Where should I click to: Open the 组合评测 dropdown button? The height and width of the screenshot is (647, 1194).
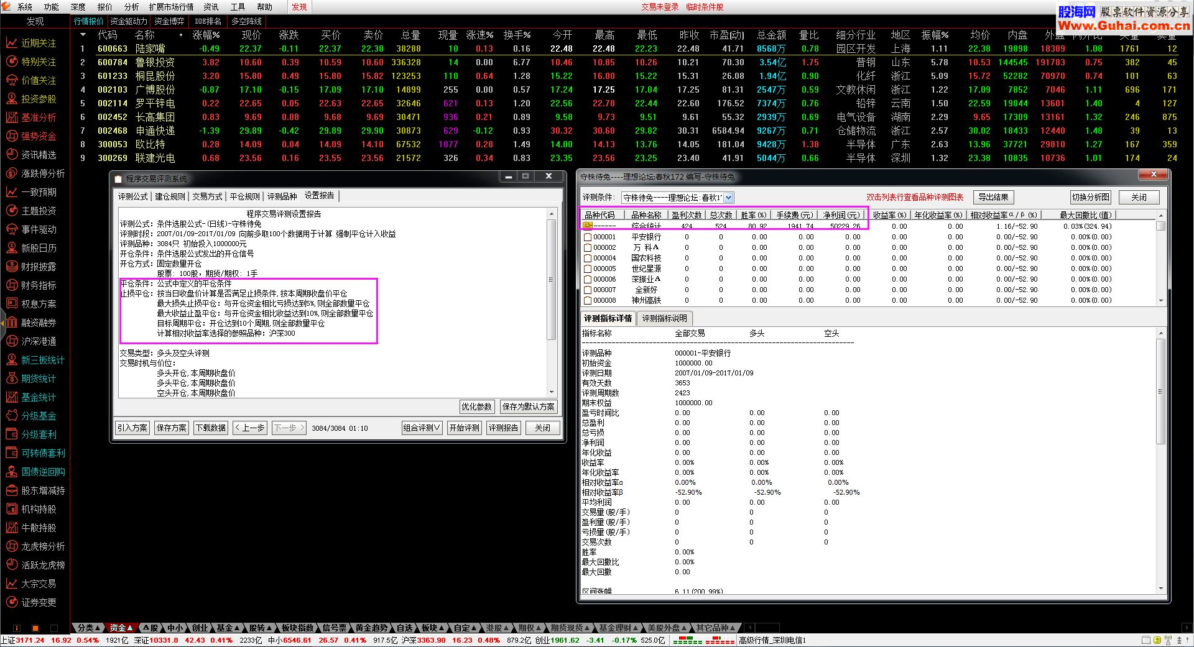click(422, 428)
